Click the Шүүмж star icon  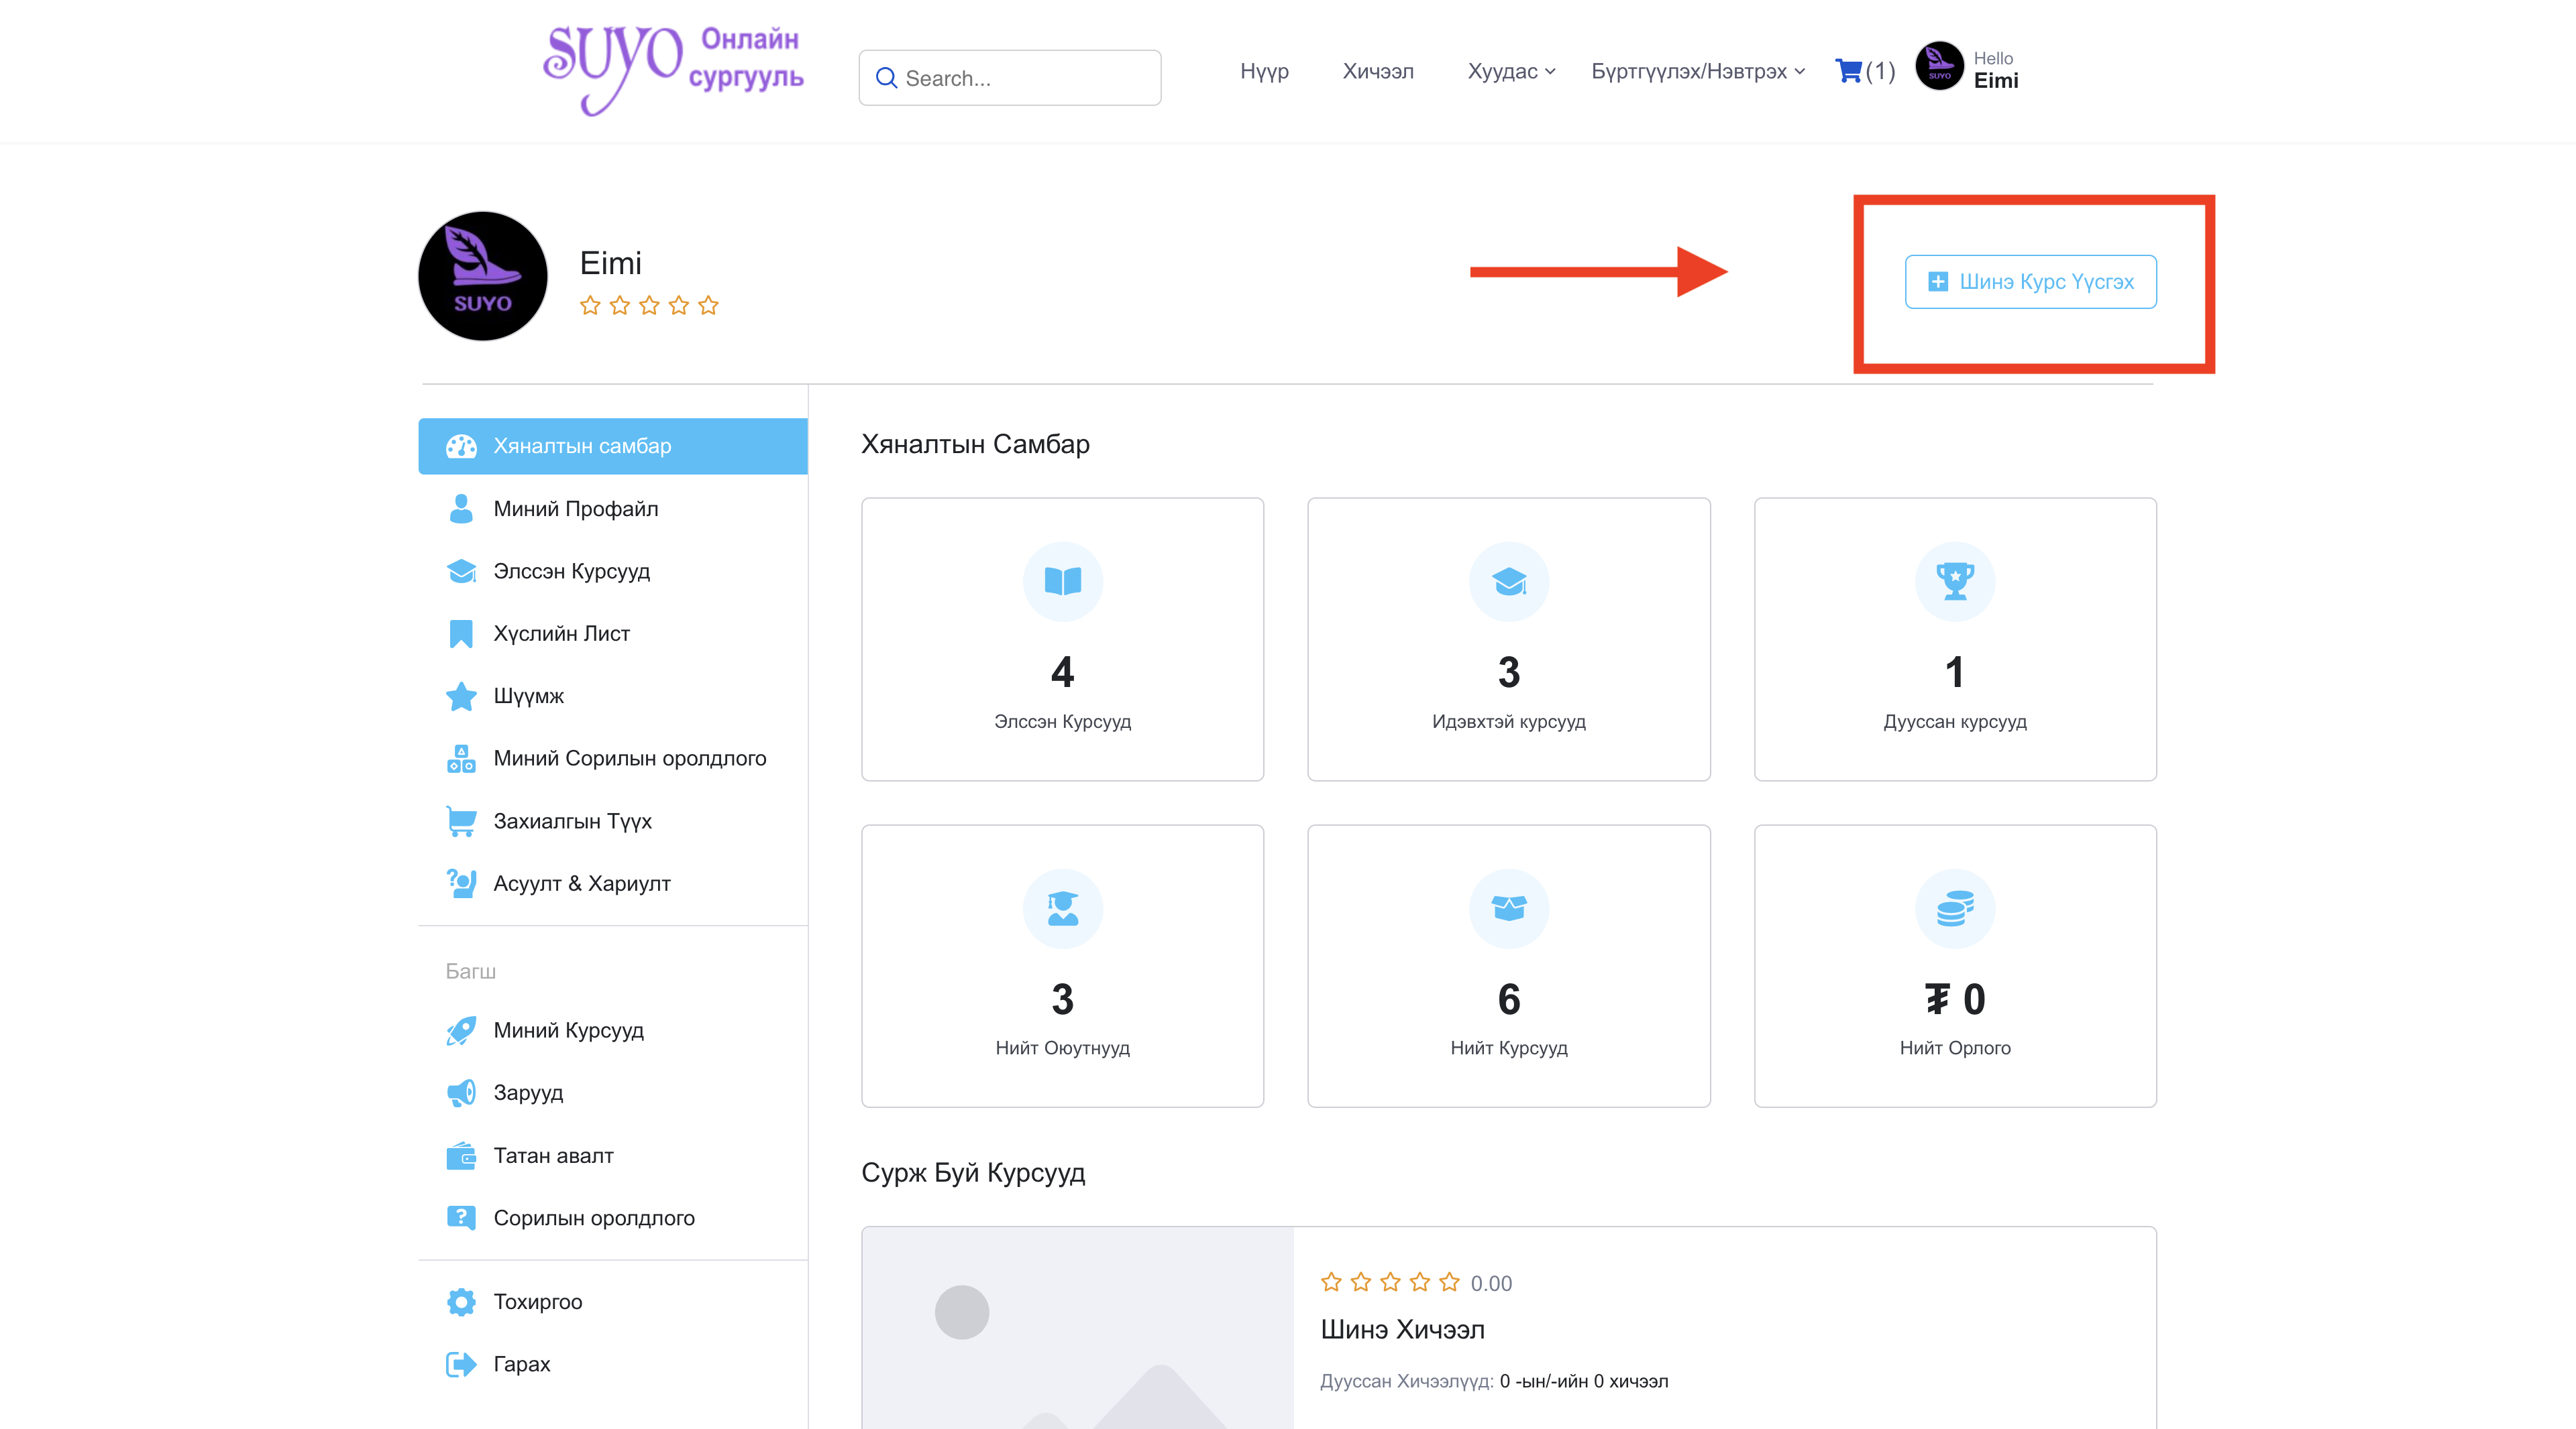pyautogui.click(x=461, y=696)
